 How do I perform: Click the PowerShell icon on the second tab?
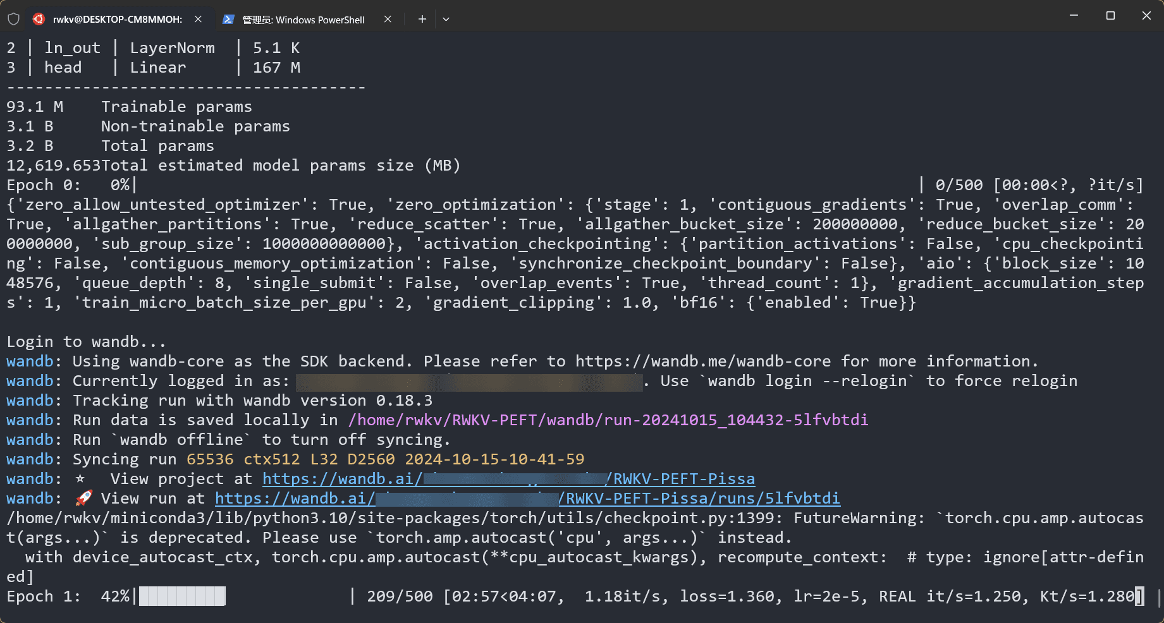(x=228, y=20)
